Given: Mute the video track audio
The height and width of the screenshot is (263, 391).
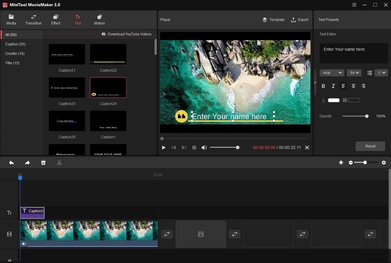Looking at the screenshot, I should coord(24,244).
